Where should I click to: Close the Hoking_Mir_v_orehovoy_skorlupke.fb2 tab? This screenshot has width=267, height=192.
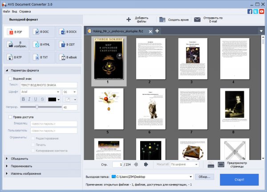pos(150,32)
